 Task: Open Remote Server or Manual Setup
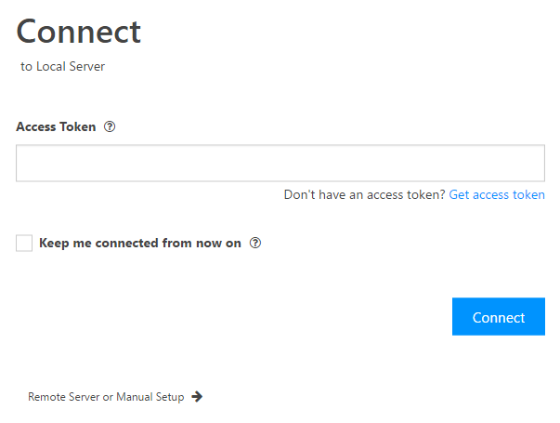tap(106, 397)
